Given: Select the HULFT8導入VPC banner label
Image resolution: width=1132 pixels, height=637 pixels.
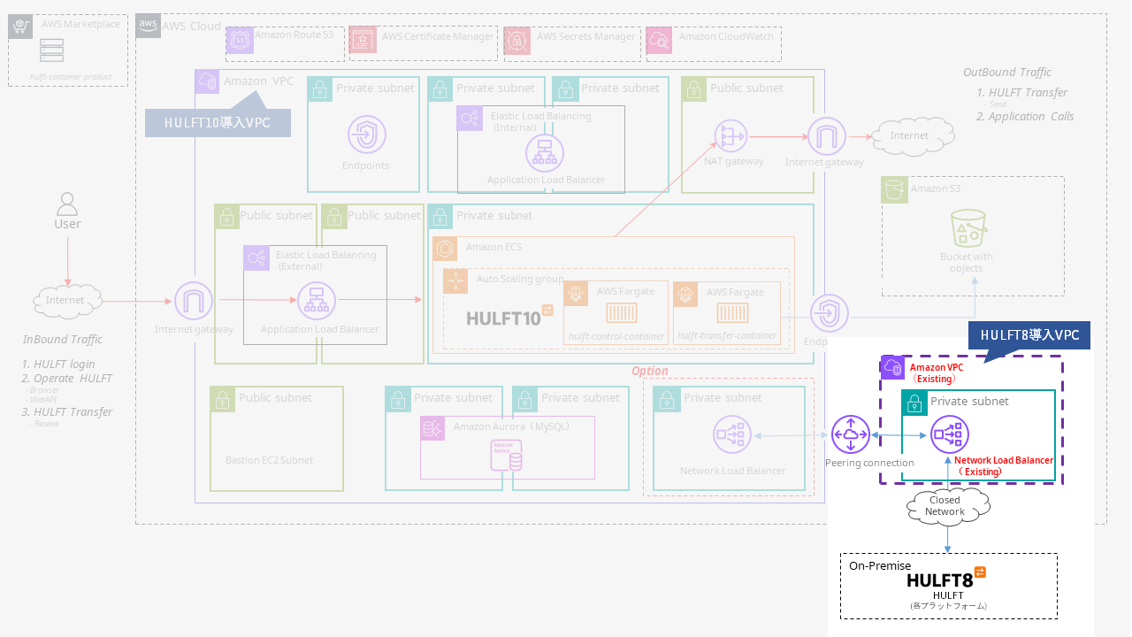Looking at the screenshot, I should (x=1029, y=335).
